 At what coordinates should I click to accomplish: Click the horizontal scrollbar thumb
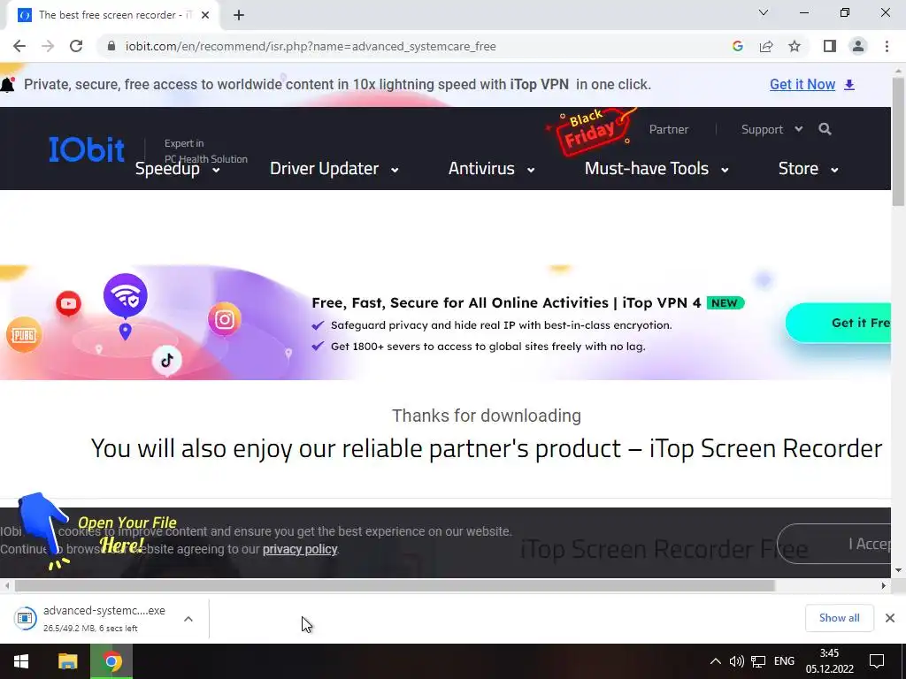click(395, 585)
